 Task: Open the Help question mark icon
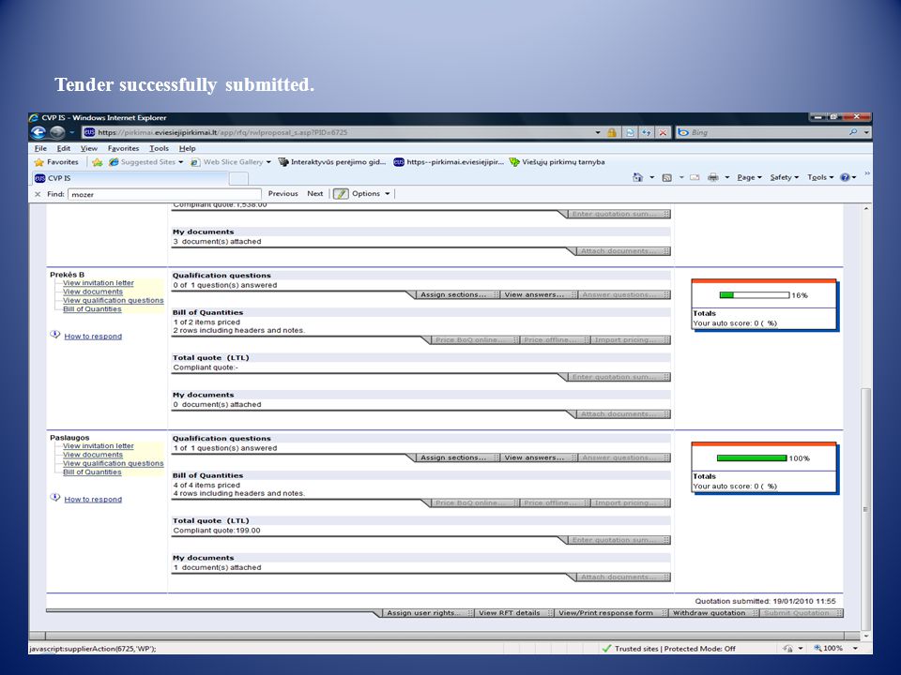845,177
